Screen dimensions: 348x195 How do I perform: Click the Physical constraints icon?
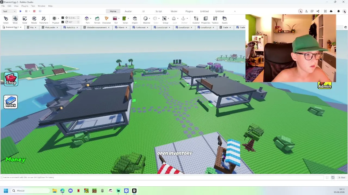coord(54,18)
